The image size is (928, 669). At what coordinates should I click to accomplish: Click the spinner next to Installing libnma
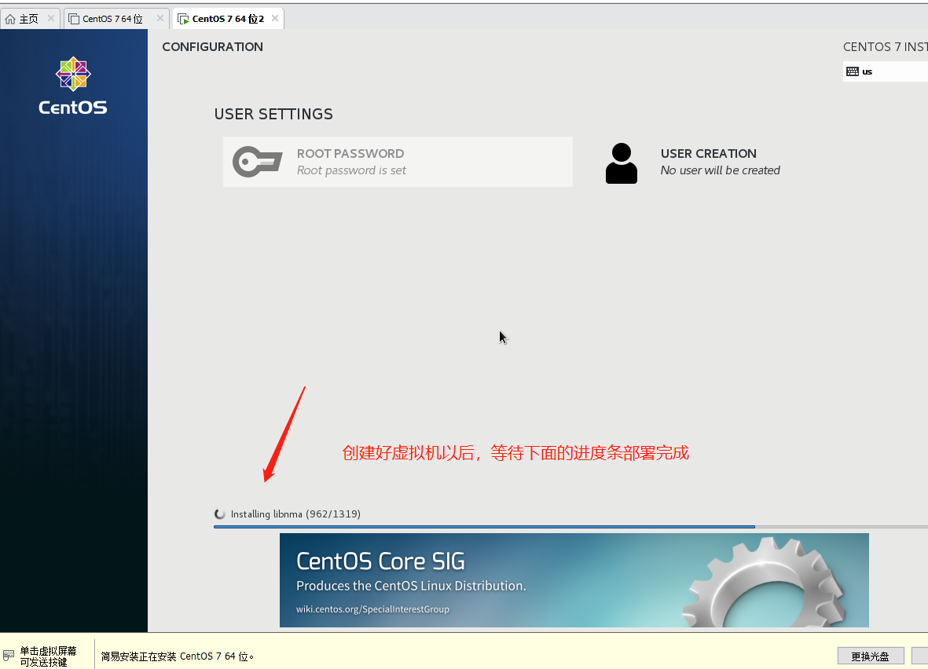click(x=219, y=514)
